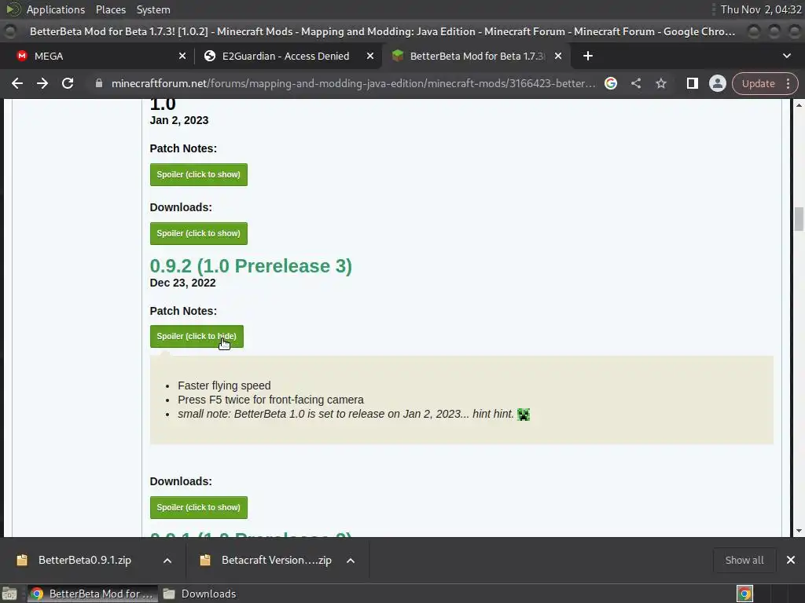Hide the 0.9.2 Patch Notes spoiler
The image size is (805, 603).
click(x=197, y=336)
